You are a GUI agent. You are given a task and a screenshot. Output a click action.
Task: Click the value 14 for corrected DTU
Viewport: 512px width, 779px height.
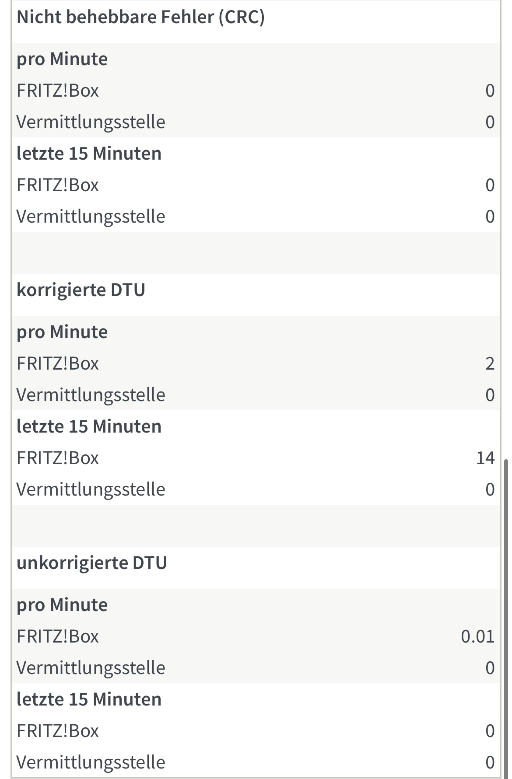tap(485, 458)
